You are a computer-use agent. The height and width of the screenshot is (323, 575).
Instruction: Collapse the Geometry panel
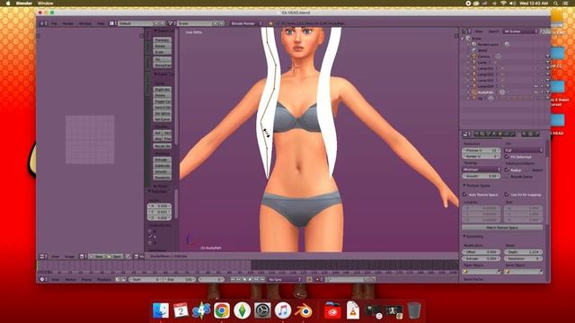tap(464, 237)
